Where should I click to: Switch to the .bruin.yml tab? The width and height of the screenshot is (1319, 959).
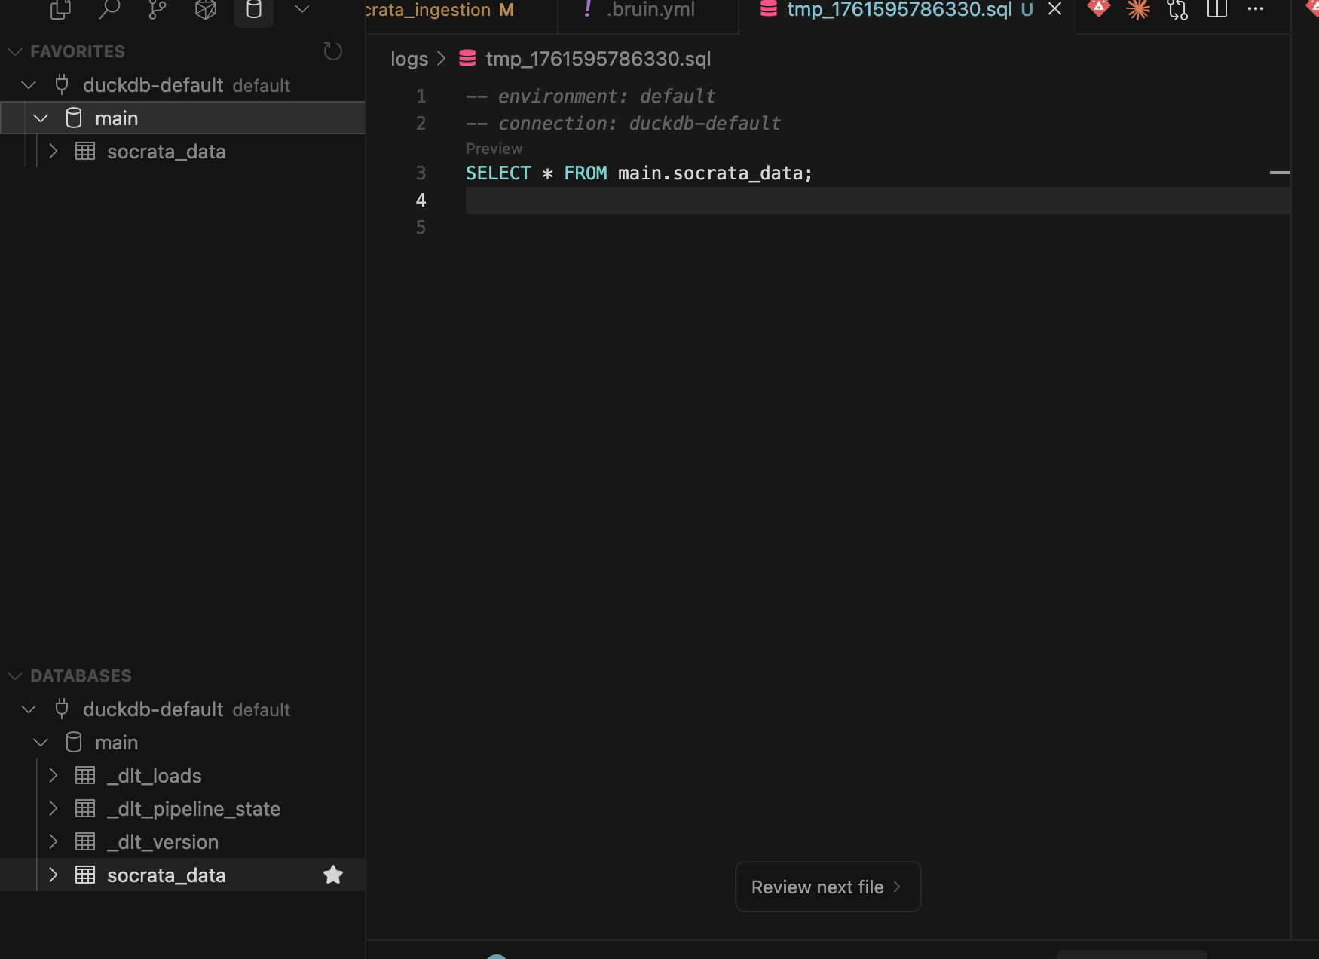click(x=650, y=10)
